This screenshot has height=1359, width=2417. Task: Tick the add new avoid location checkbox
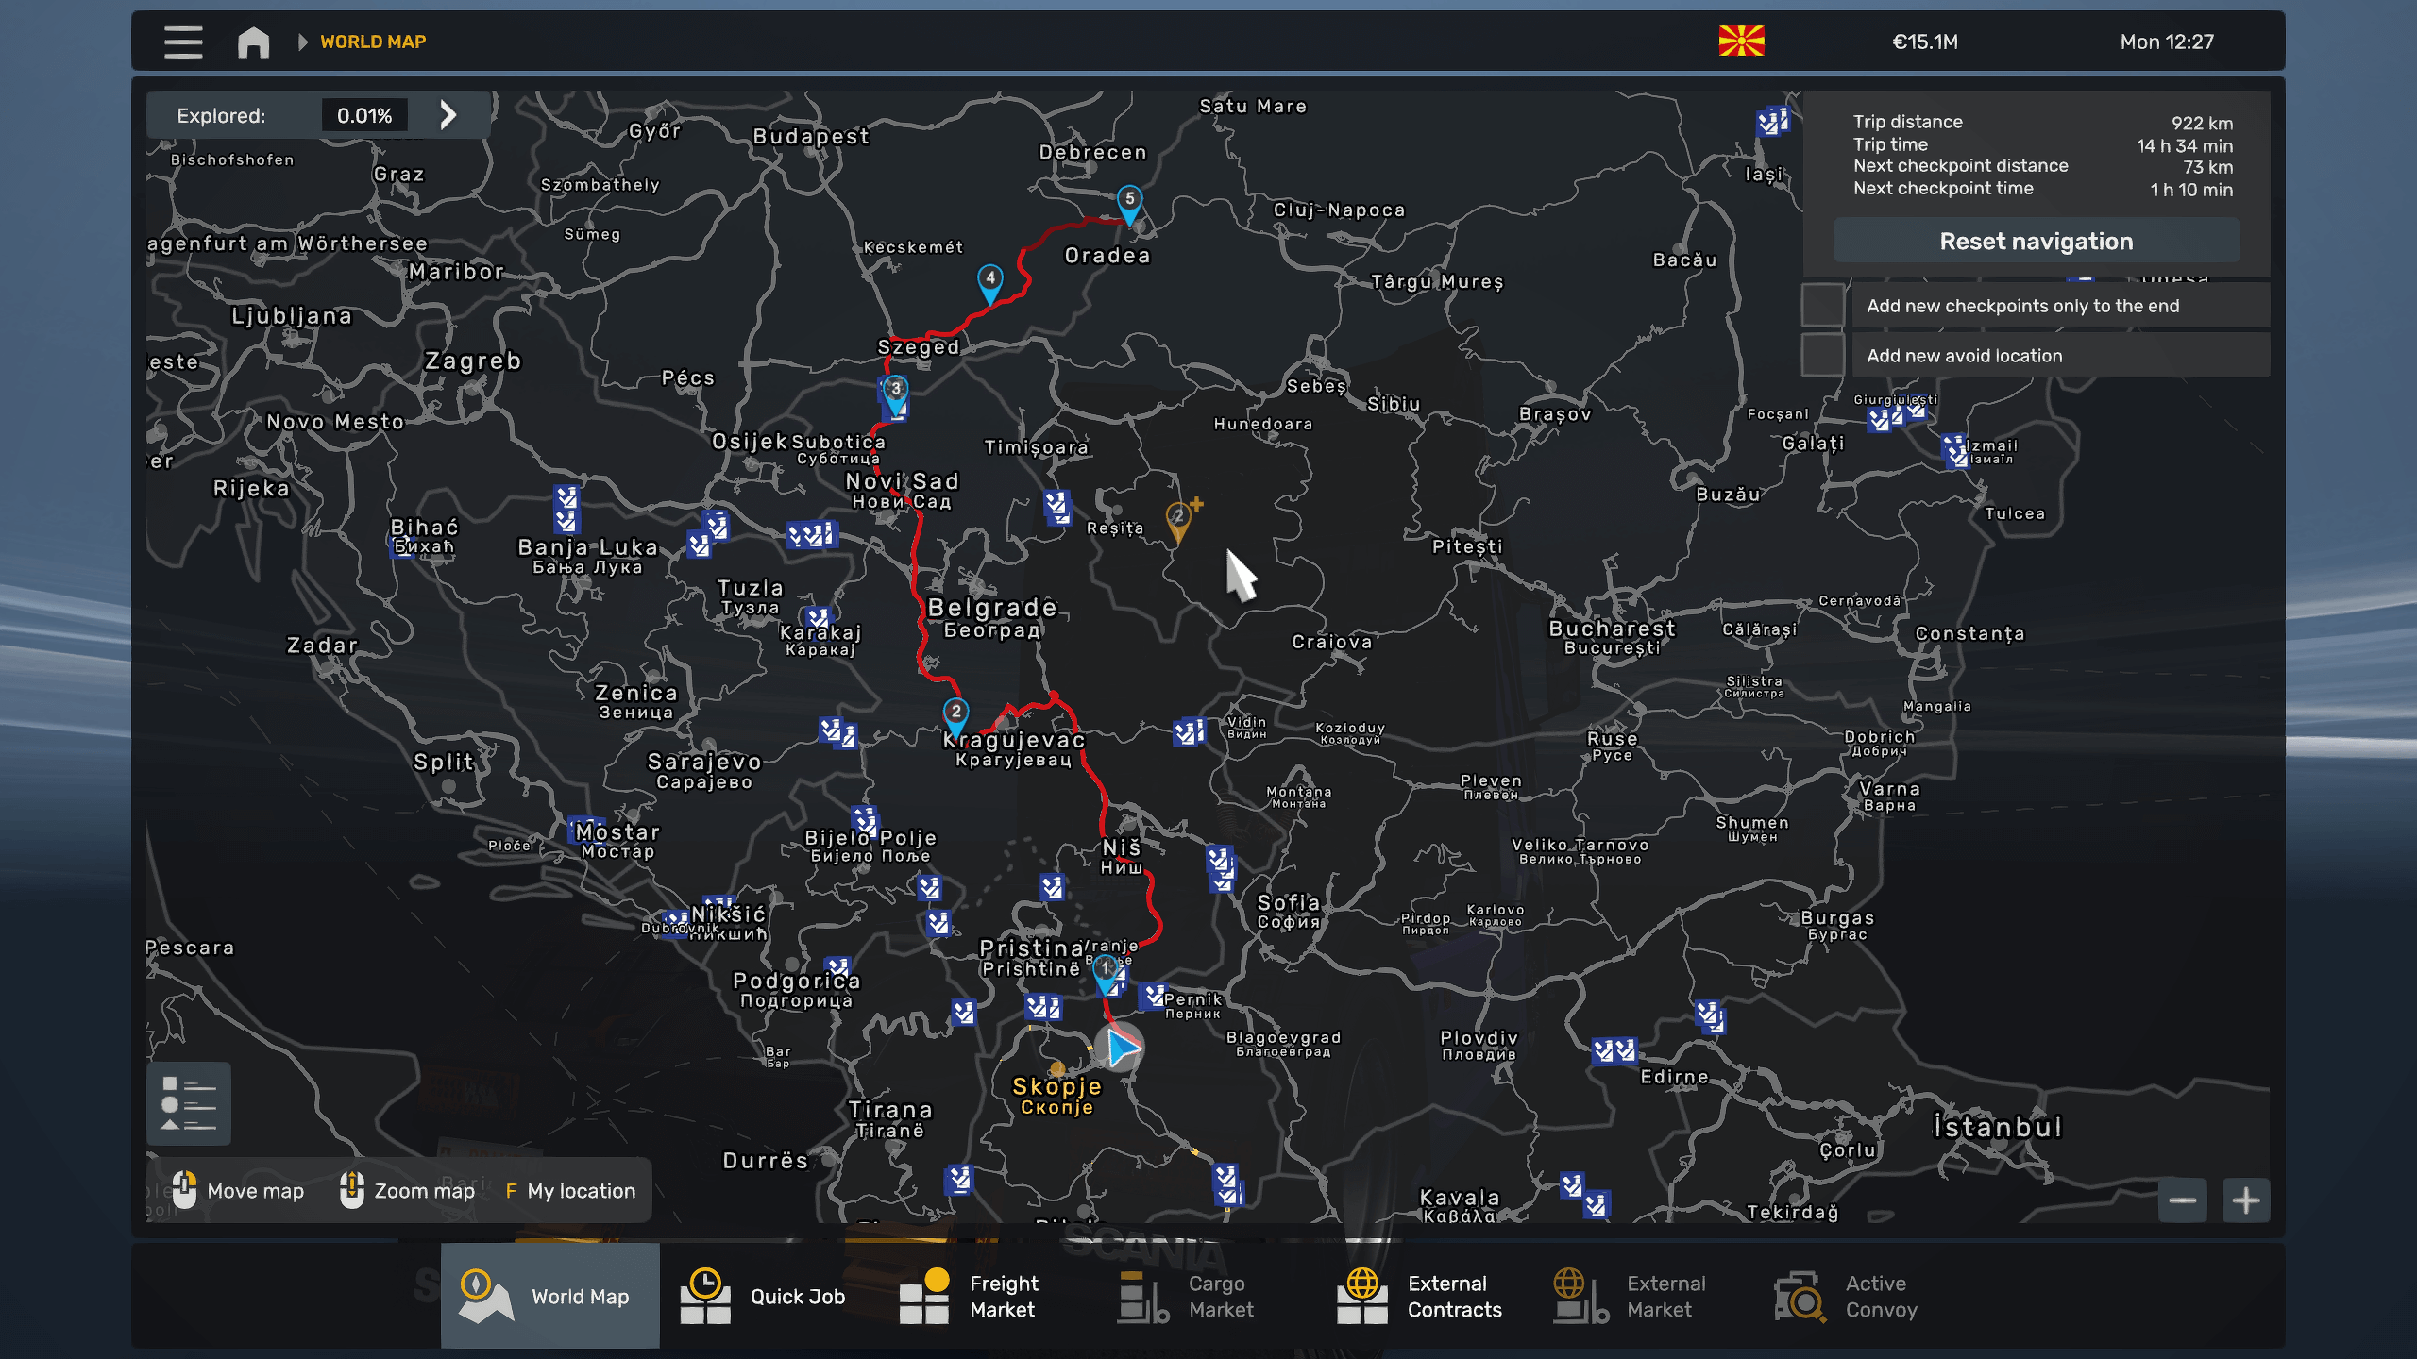pyautogui.click(x=1823, y=356)
